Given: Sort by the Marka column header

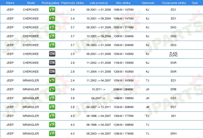Looking at the screenshot, I should pos(10,3).
